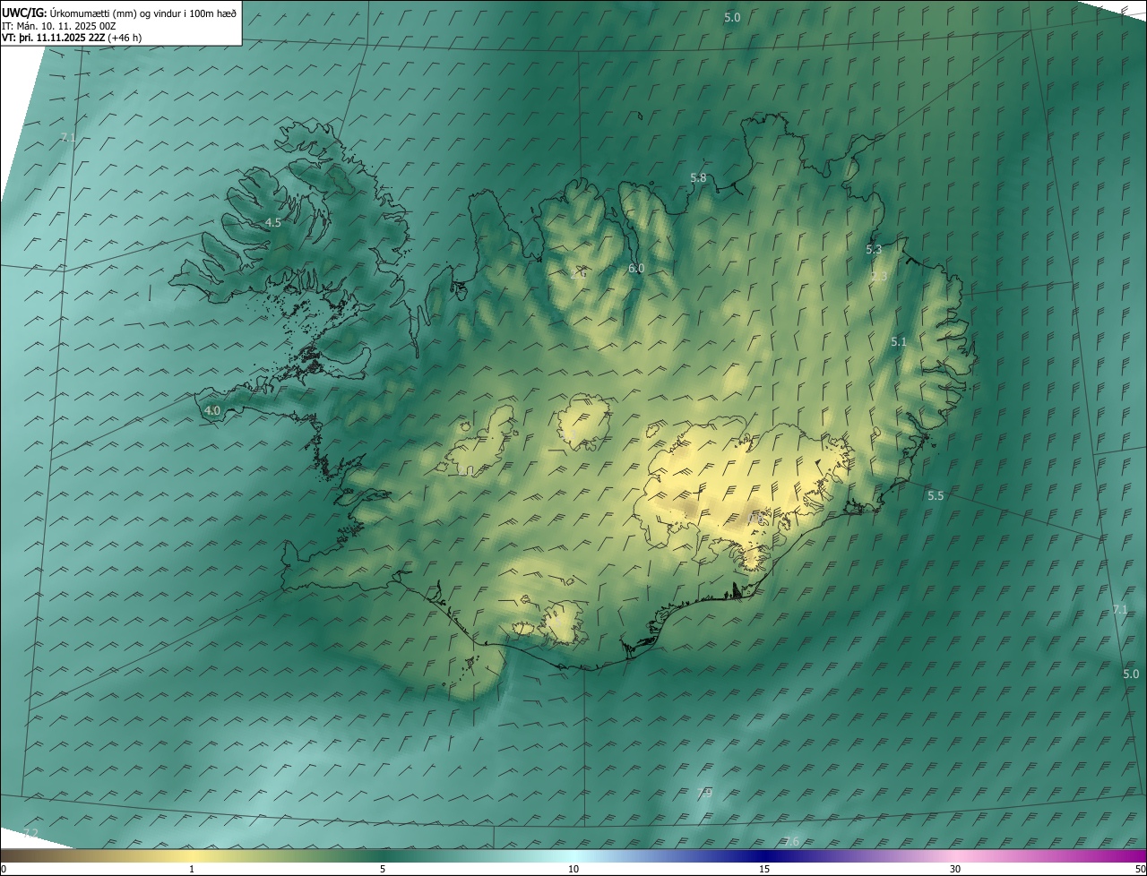Click the colour bar tick label 30

click(x=955, y=869)
